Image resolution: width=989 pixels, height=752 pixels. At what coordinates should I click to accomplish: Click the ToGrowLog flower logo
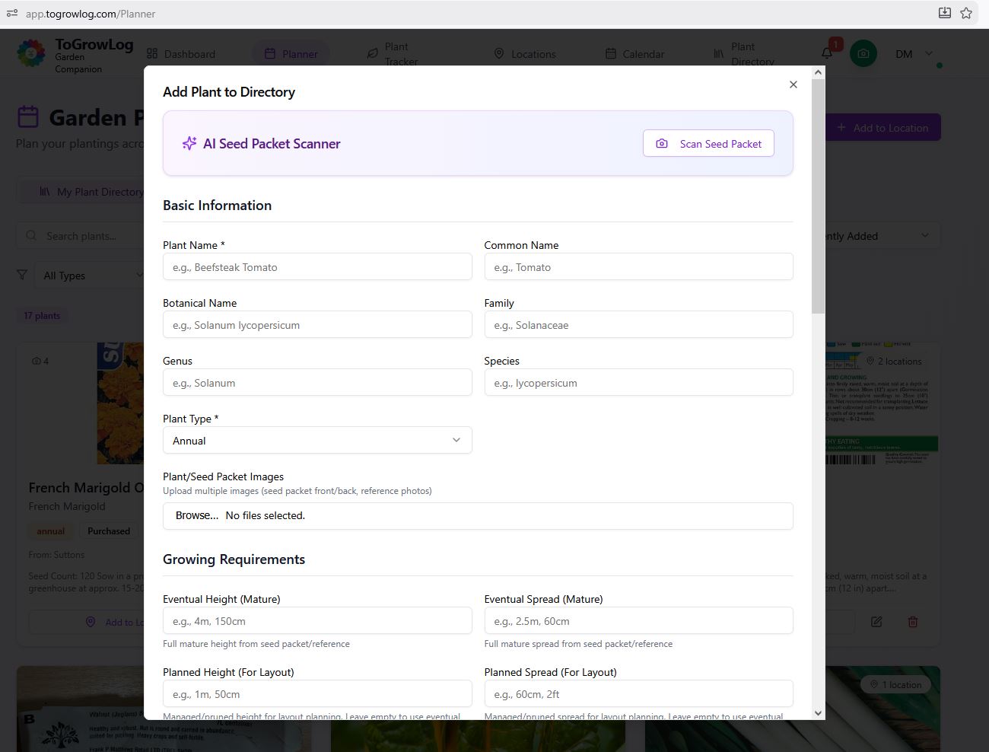click(31, 53)
